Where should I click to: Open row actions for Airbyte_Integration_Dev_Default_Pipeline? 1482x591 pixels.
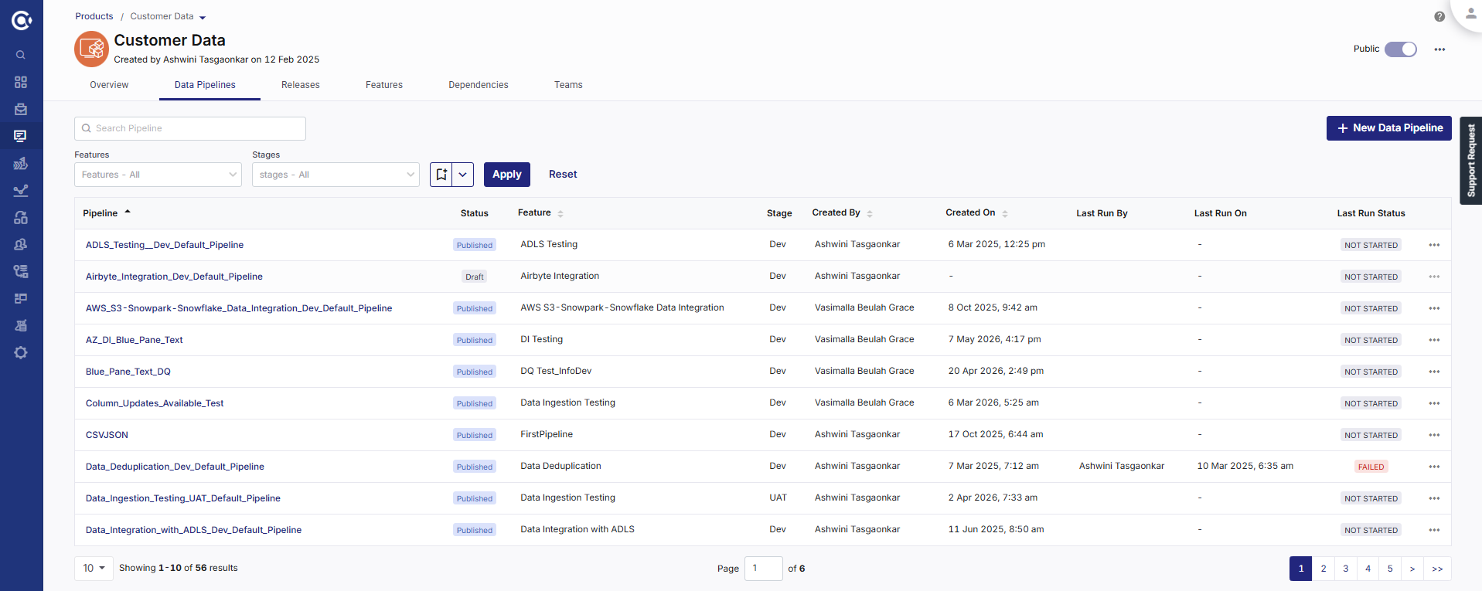click(1434, 277)
